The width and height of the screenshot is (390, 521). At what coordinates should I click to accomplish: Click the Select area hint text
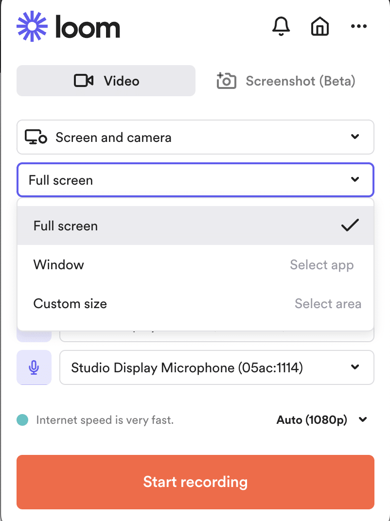pyautogui.click(x=328, y=304)
